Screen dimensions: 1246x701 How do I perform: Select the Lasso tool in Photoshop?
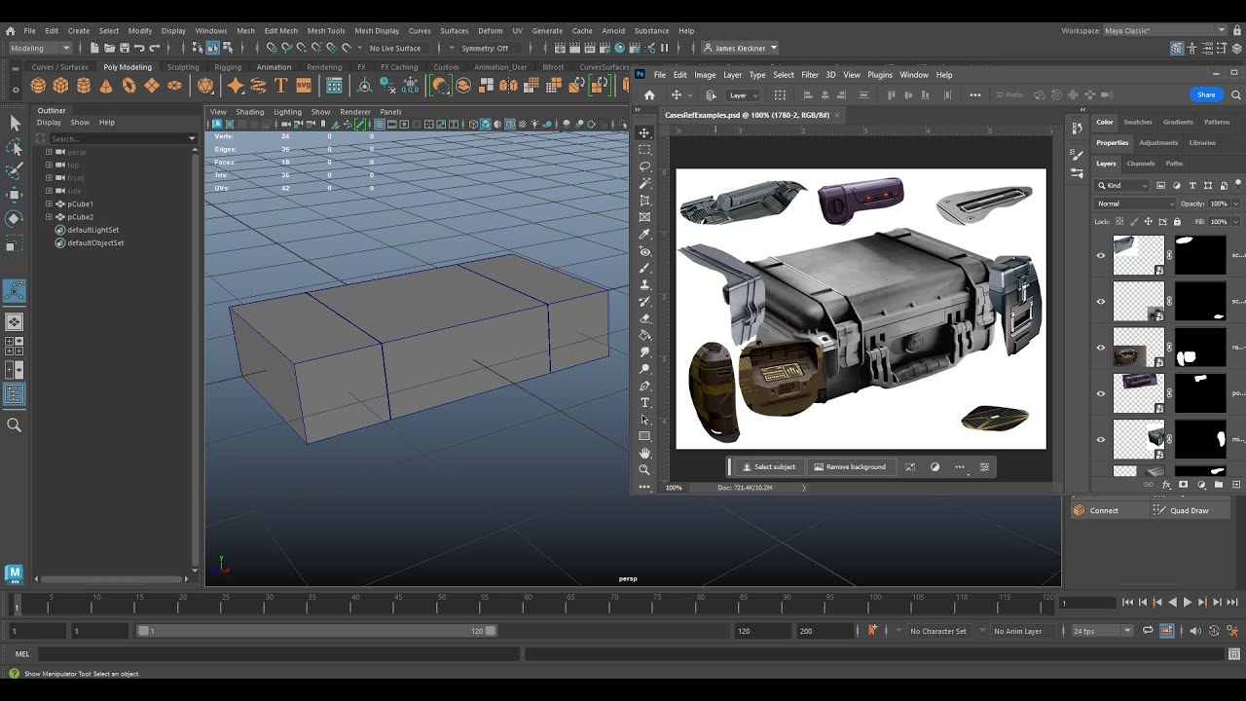(644, 166)
